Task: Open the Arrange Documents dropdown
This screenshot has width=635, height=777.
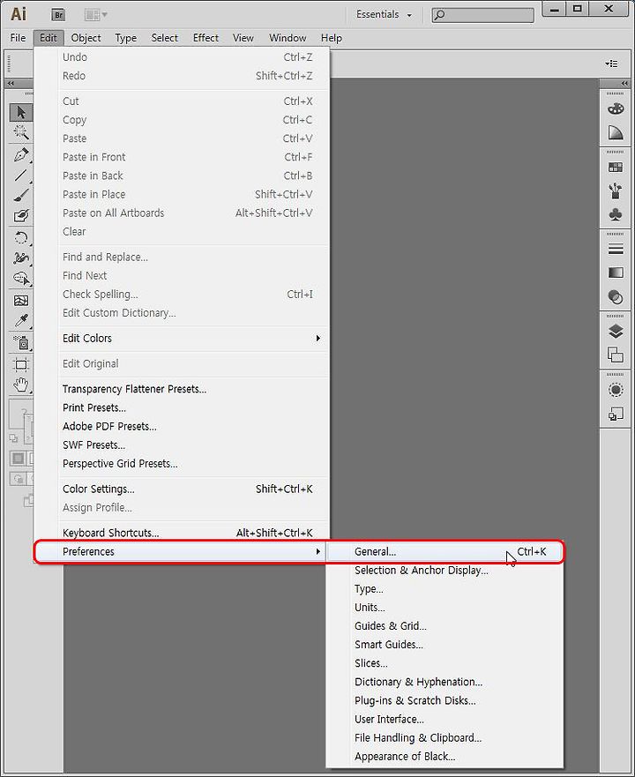Action: [95, 15]
